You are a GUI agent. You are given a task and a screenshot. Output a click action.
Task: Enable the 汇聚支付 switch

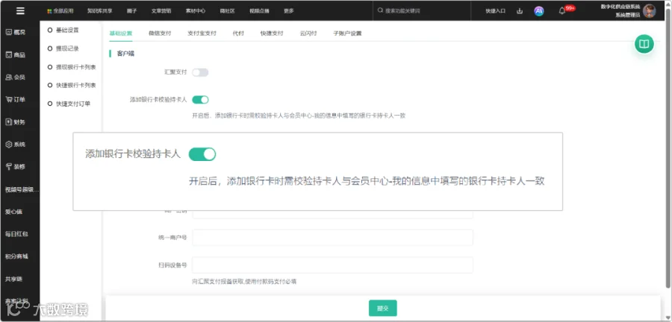(200, 73)
